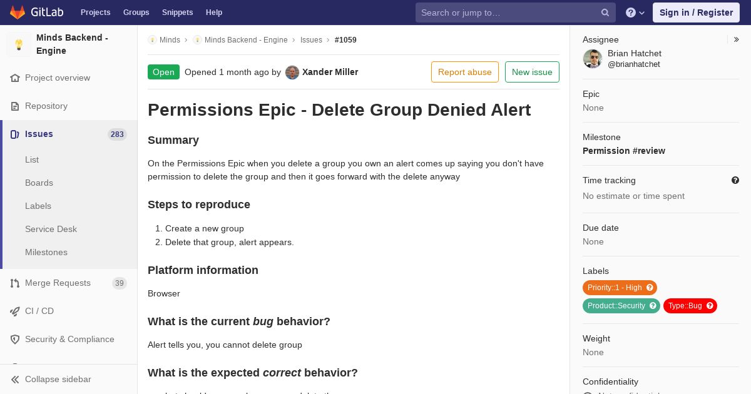Image resolution: width=751 pixels, height=394 pixels.
Task: Click the Permission #review milestone link
Action: point(624,151)
